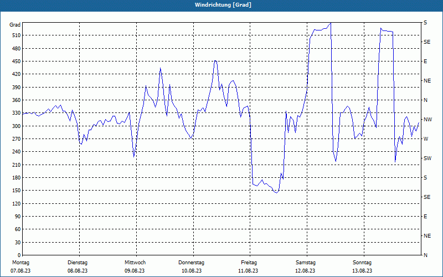Click the "Samstag" day label
Image resolution: width=443 pixels, height=277 pixels.
[x=306, y=263]
